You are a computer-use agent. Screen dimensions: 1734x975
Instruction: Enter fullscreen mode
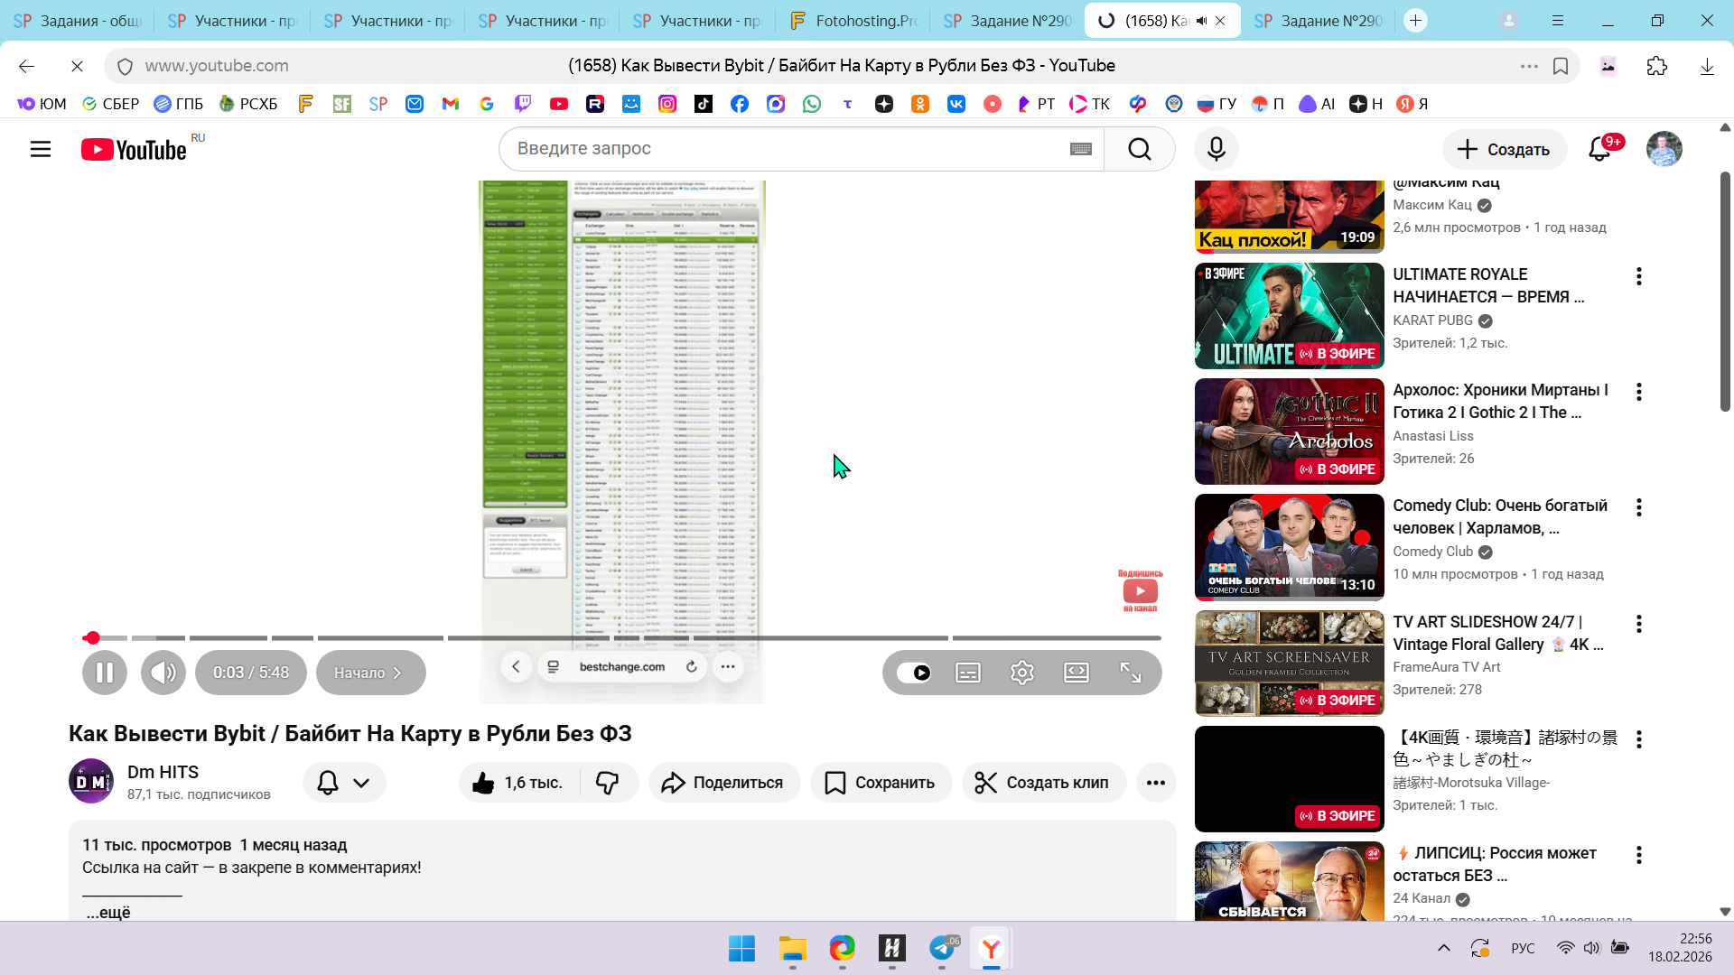(1130, 673)
